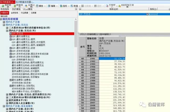This screenshot has height=112, width=170.
Task: Select the highlighted GDP:支出法 tree item
Action: pyautogui.click(x=42, y=34)
